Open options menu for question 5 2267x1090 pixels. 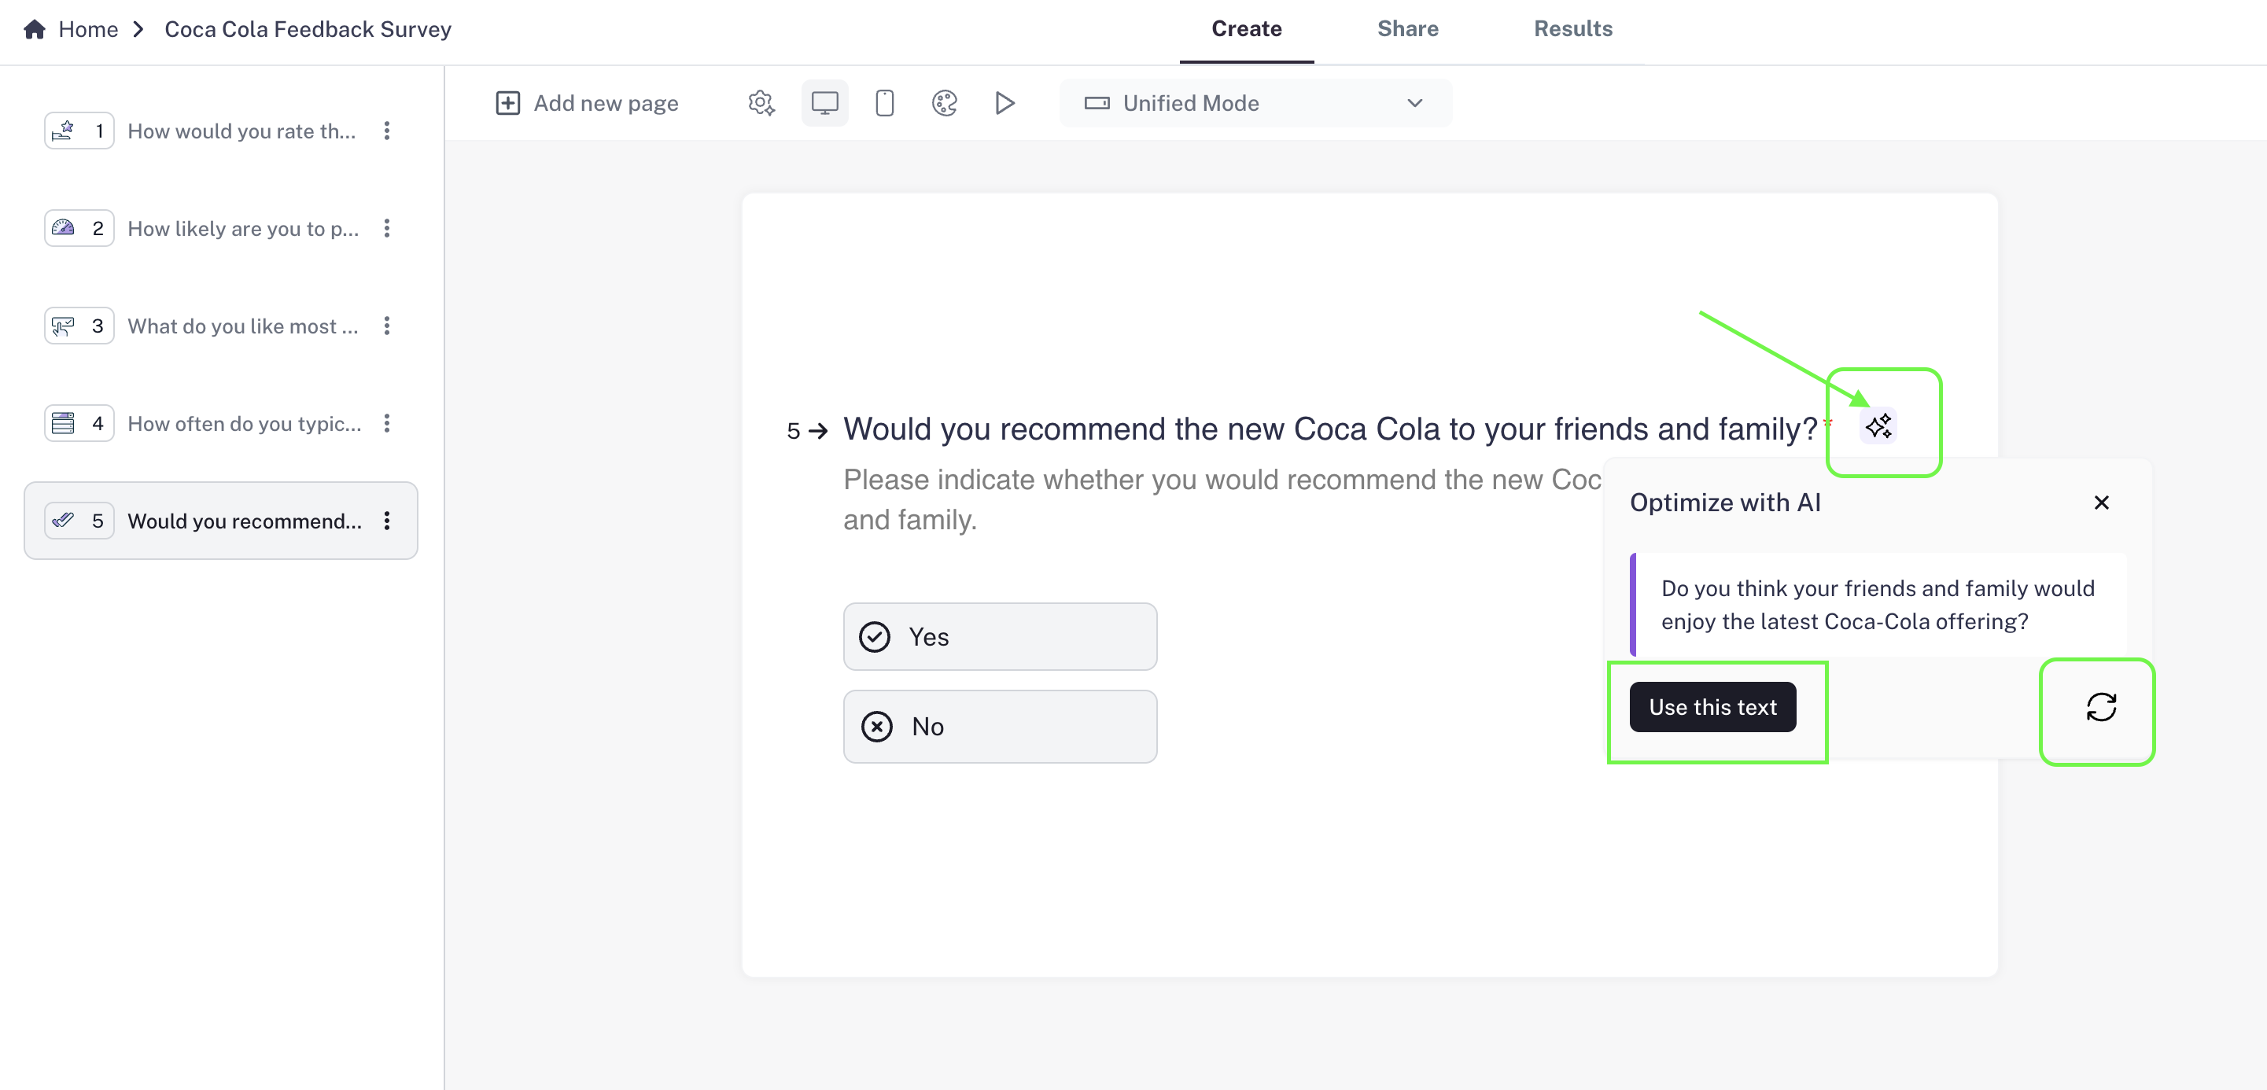click(x=386, y=521)
